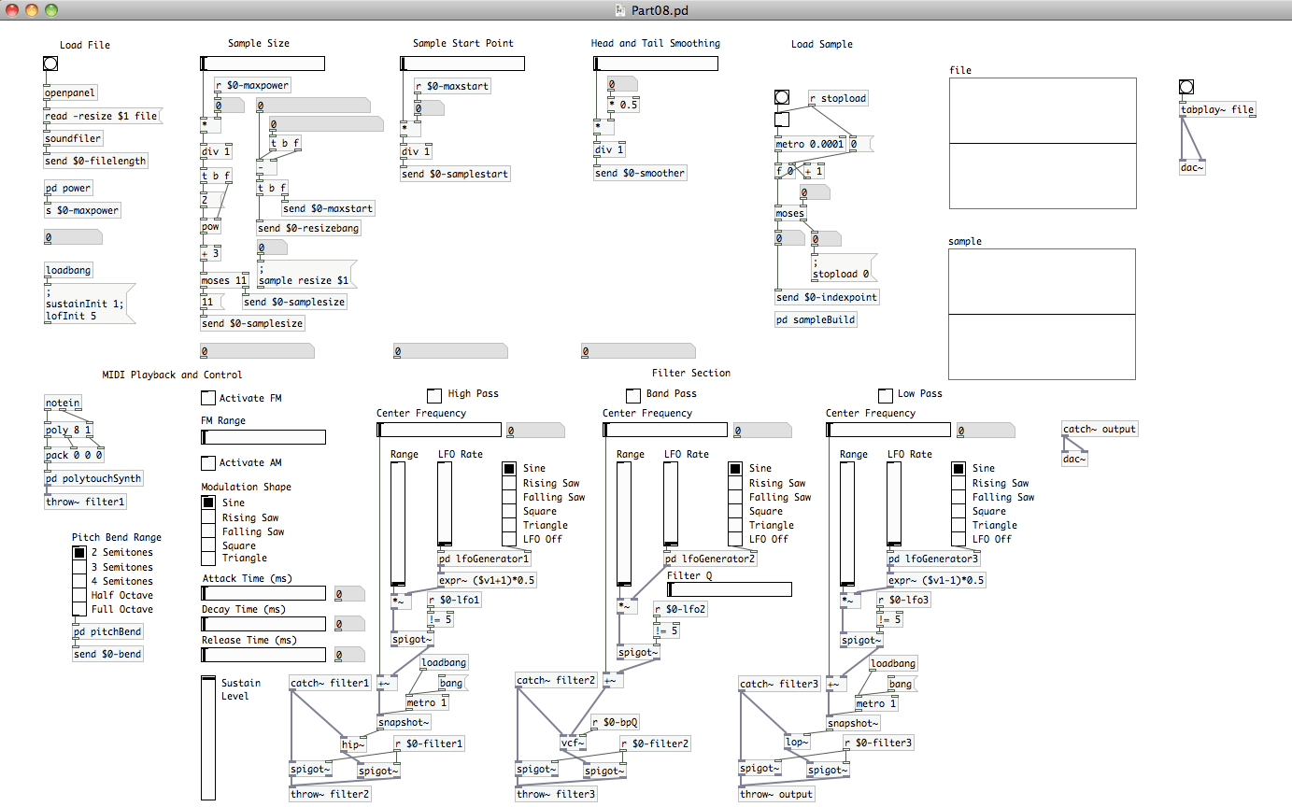Screen dimensions: 1292x807
Task: Click the sustainInit message box
Action: click(x=90, y=304)
